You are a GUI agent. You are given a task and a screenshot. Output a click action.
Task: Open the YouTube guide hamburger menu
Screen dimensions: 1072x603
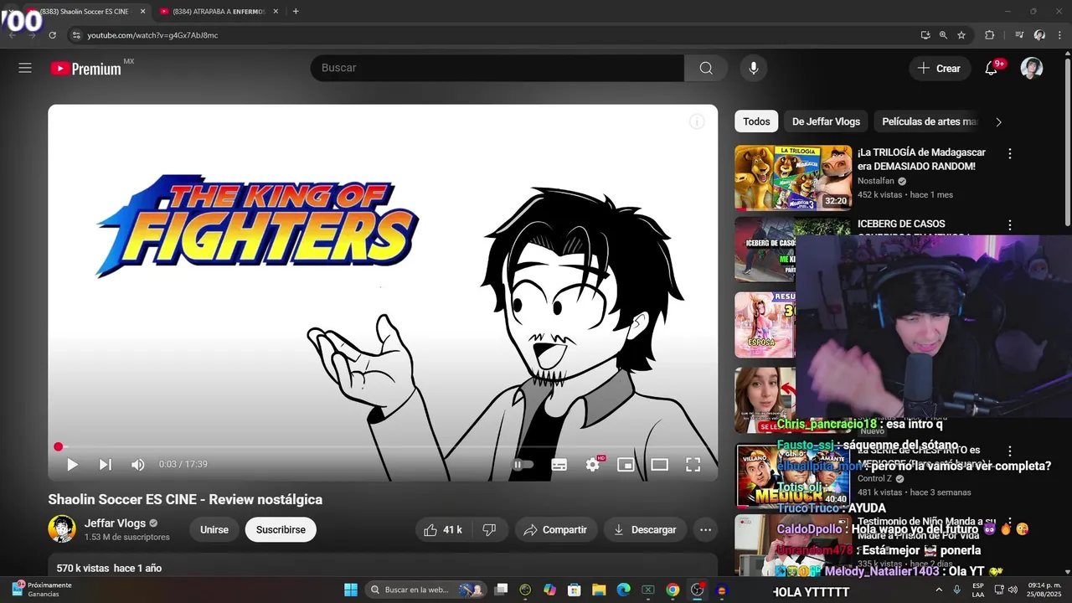[25, 68]
